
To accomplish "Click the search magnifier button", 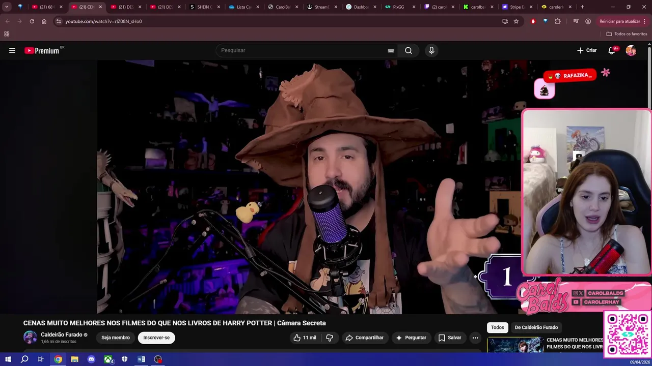I will point(409,50).
